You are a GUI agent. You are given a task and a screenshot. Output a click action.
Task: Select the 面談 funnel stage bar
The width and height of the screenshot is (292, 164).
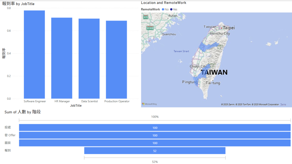pos(155,143)
